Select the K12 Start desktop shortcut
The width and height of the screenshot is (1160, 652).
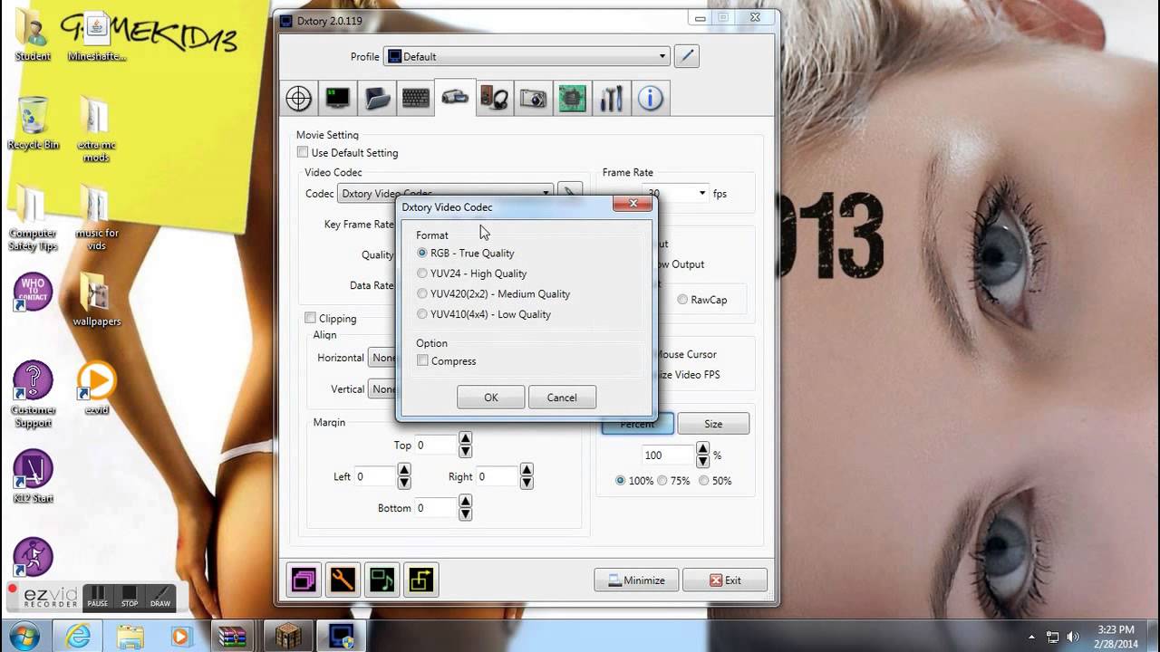click(x=34, y=476)
